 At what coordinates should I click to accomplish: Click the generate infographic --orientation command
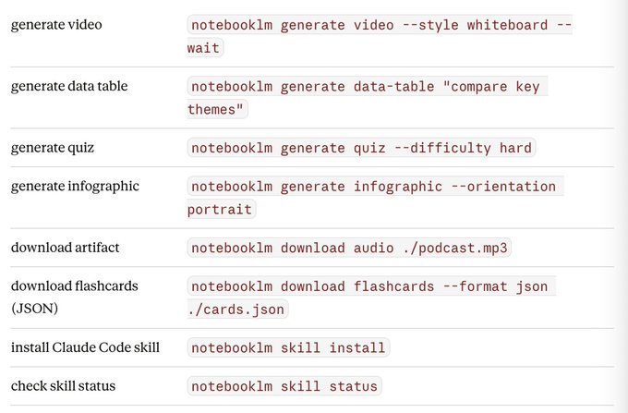pyautogui.click(x=374, y=188)
